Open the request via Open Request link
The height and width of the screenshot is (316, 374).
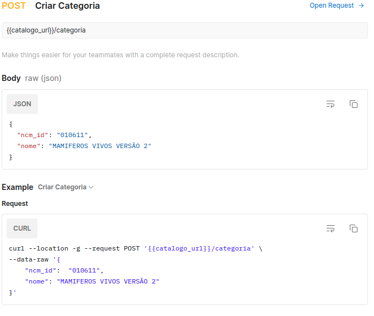337,6
